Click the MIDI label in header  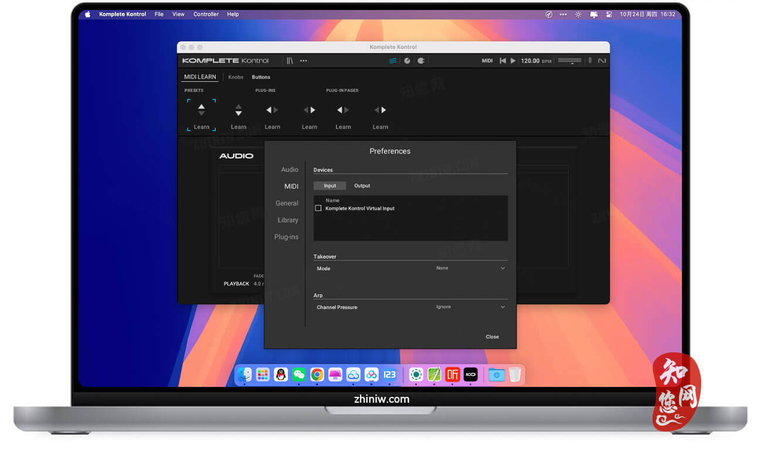(x=487, y=61)
